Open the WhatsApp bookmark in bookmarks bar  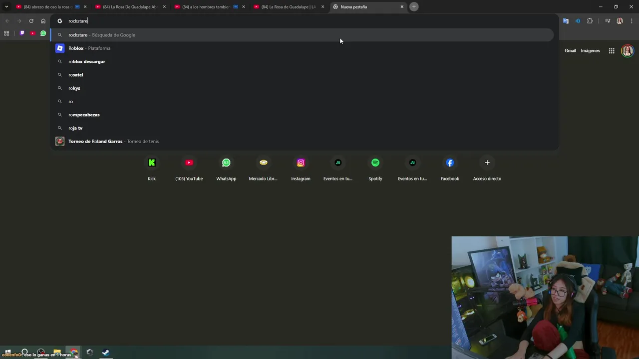(x=43, y=33)
